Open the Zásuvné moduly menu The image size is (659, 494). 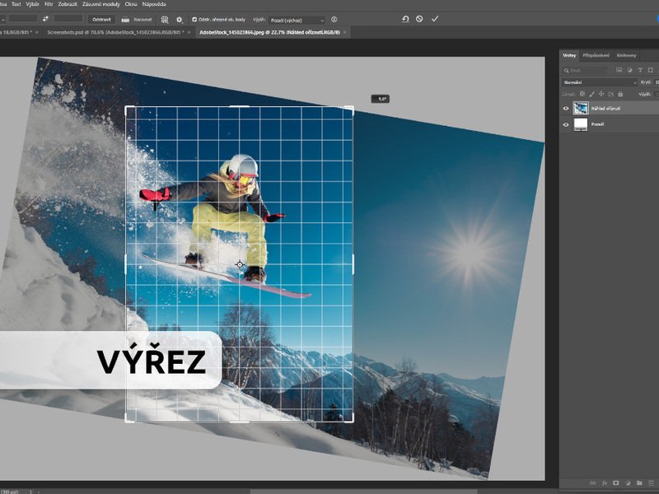(x=100, y=4)
